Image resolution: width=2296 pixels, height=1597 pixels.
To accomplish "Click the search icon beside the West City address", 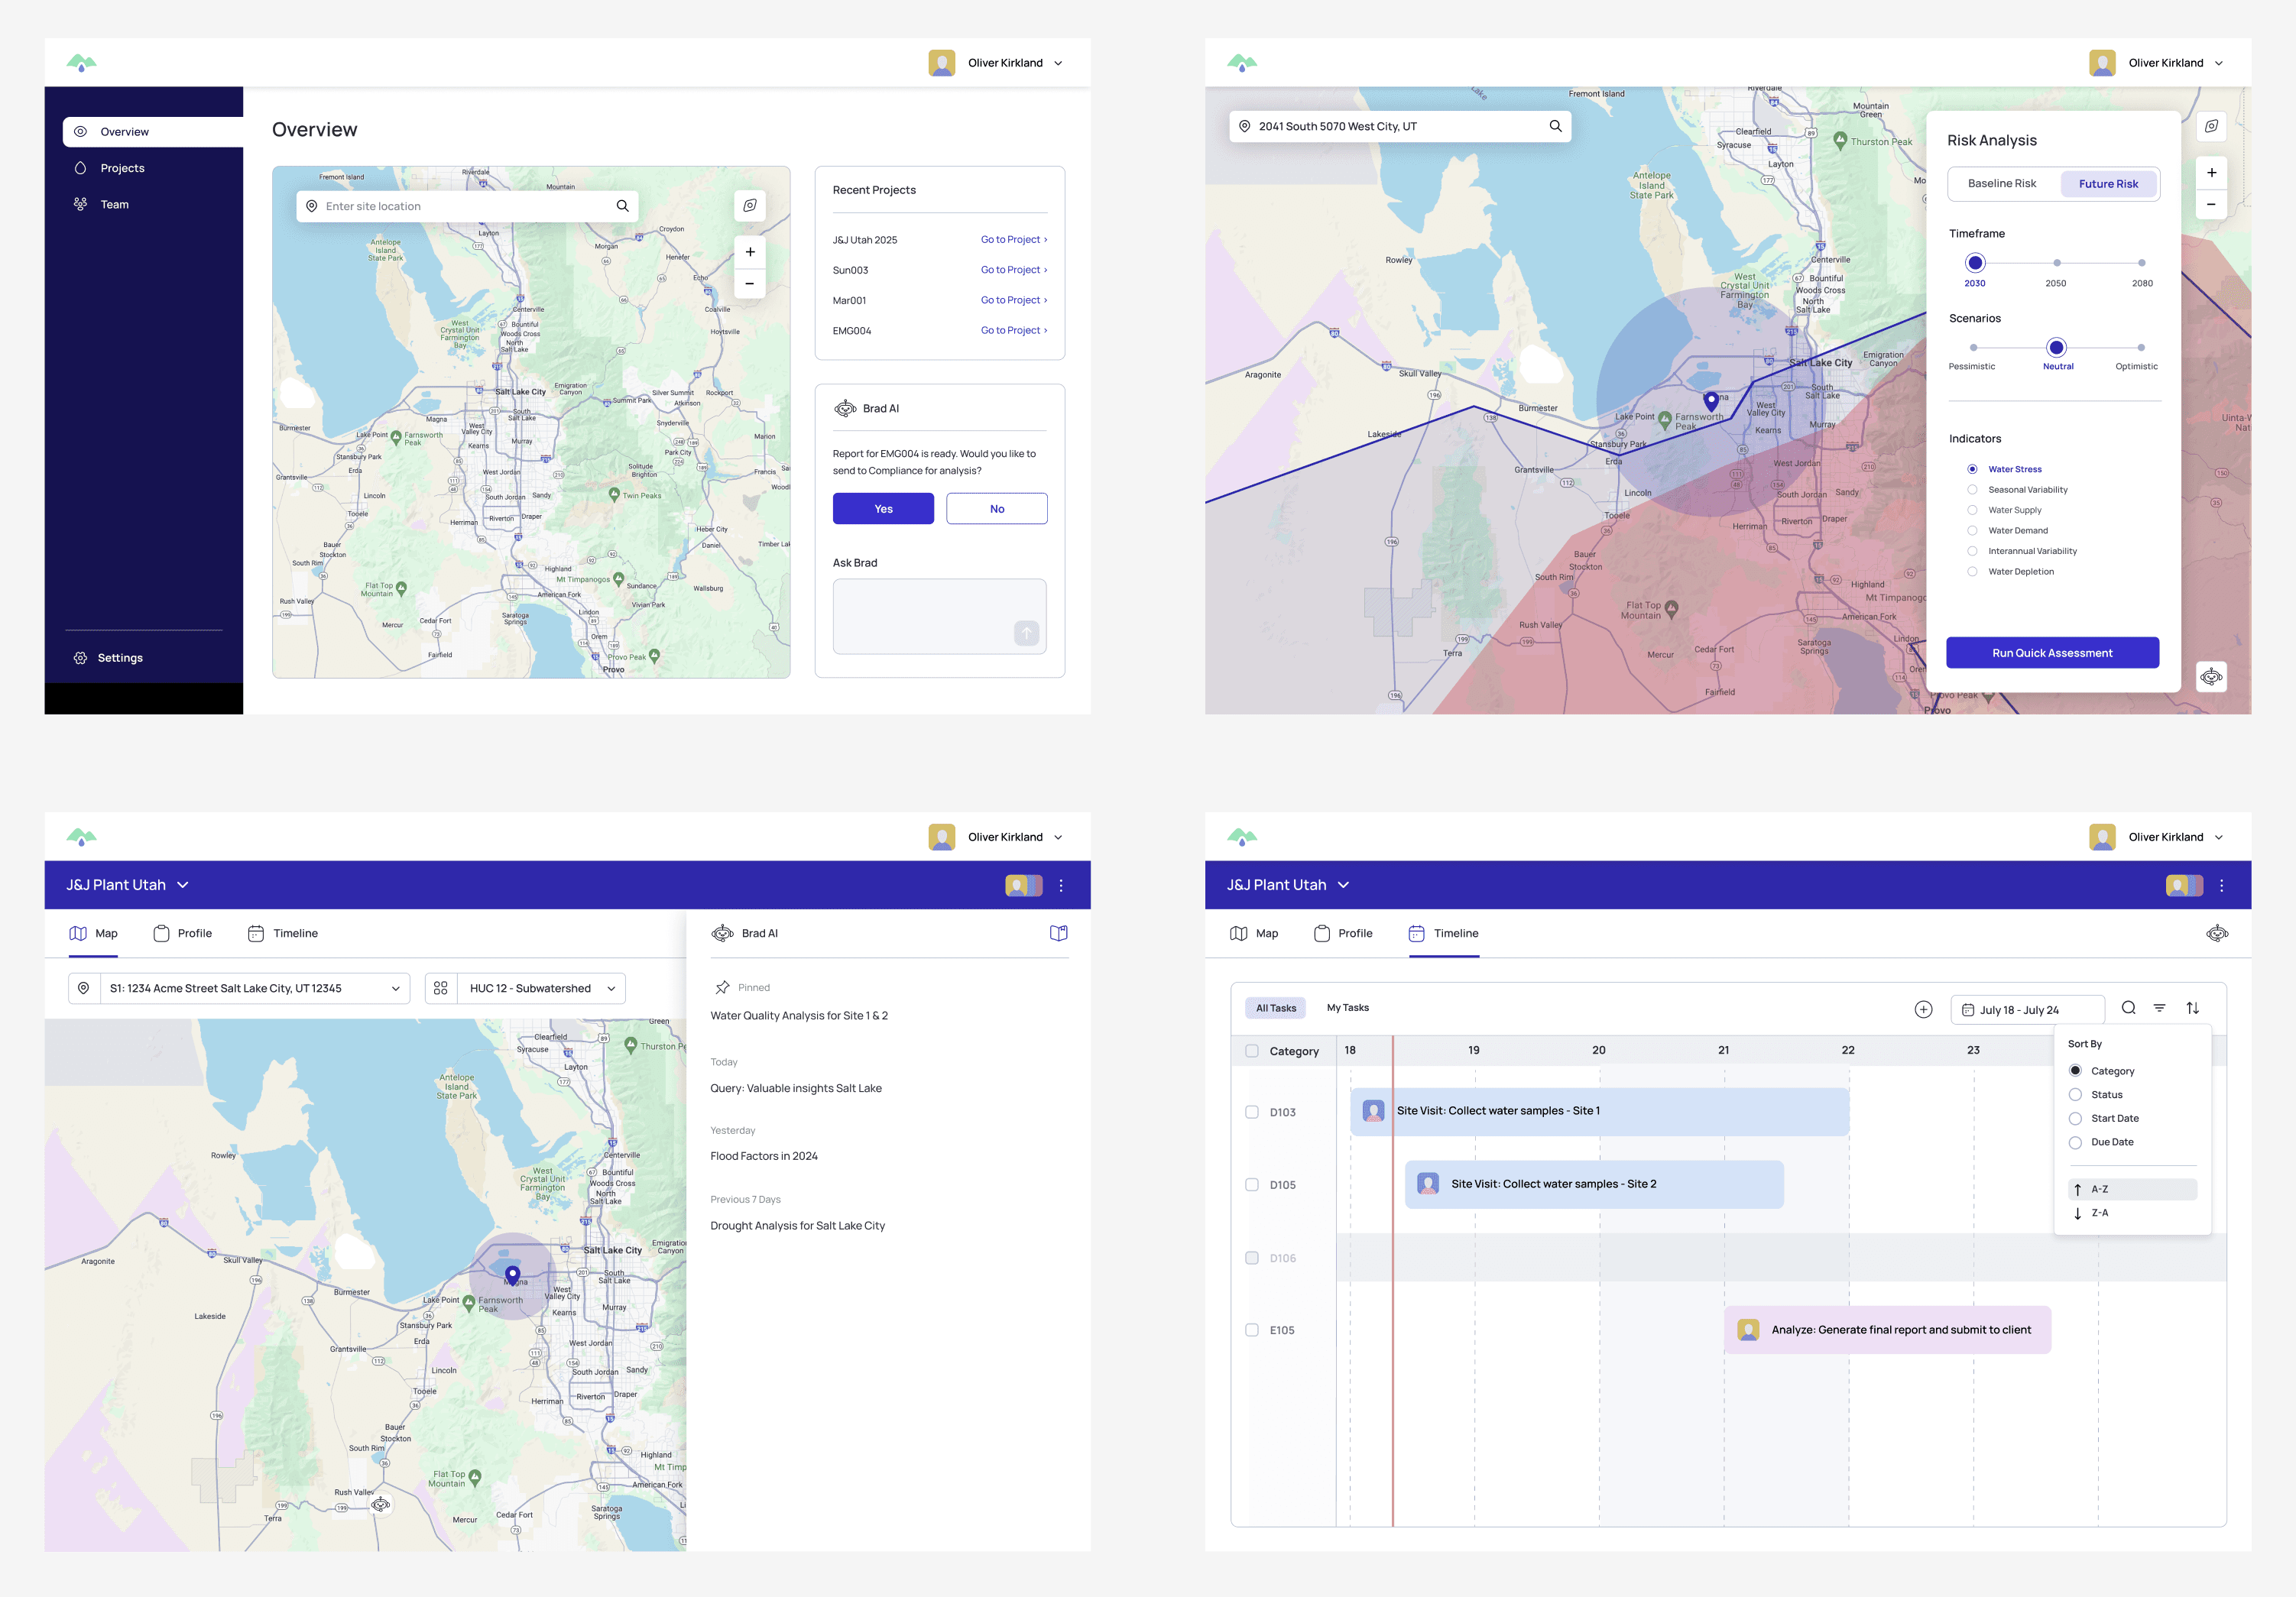I will point(1555,126).
